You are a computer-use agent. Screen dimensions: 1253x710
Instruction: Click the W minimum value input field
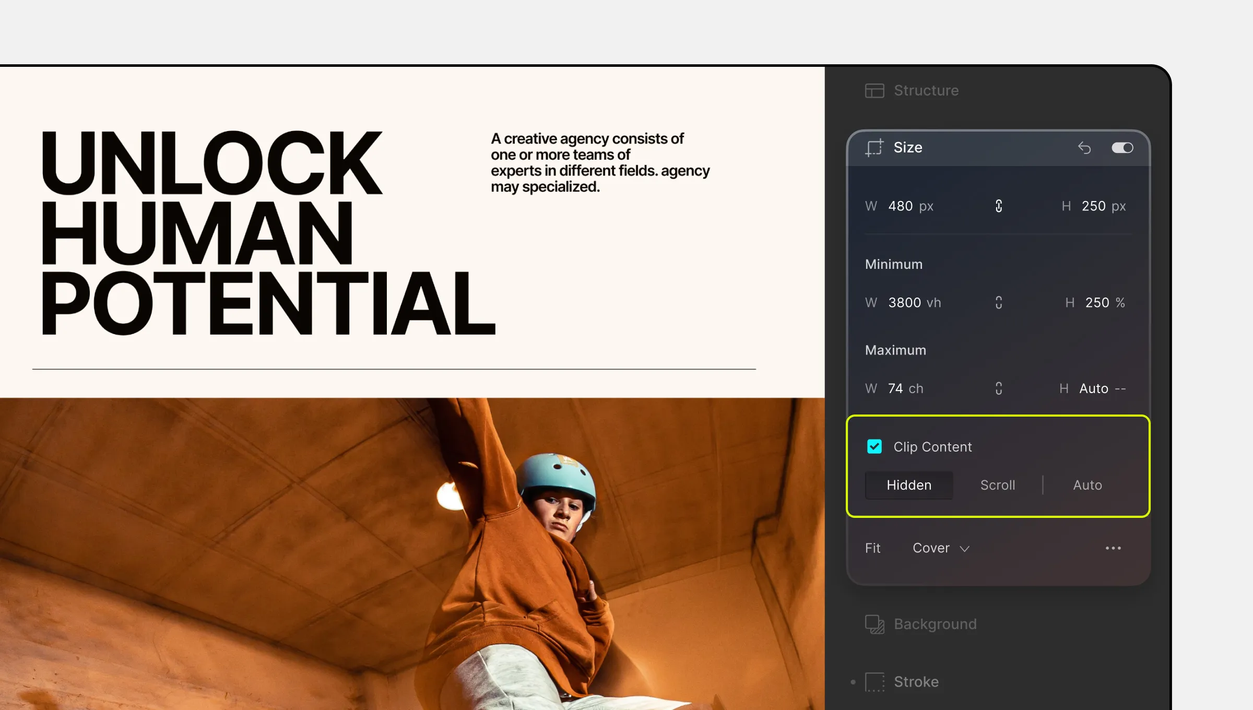tap(904, 302)
